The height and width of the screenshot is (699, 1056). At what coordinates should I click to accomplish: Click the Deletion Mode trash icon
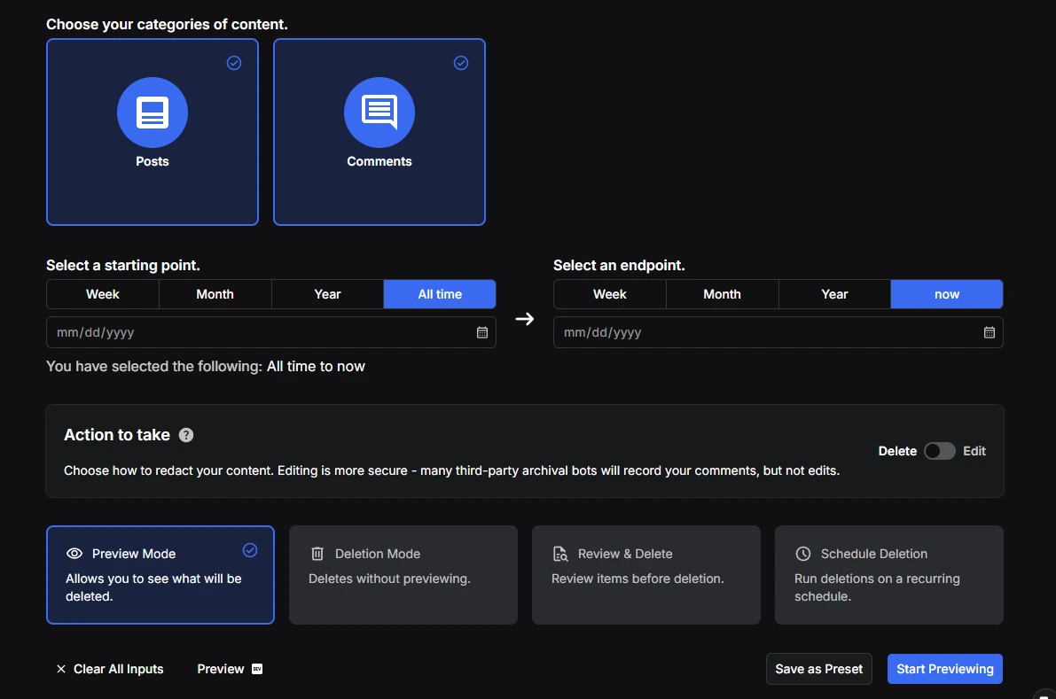317,554
